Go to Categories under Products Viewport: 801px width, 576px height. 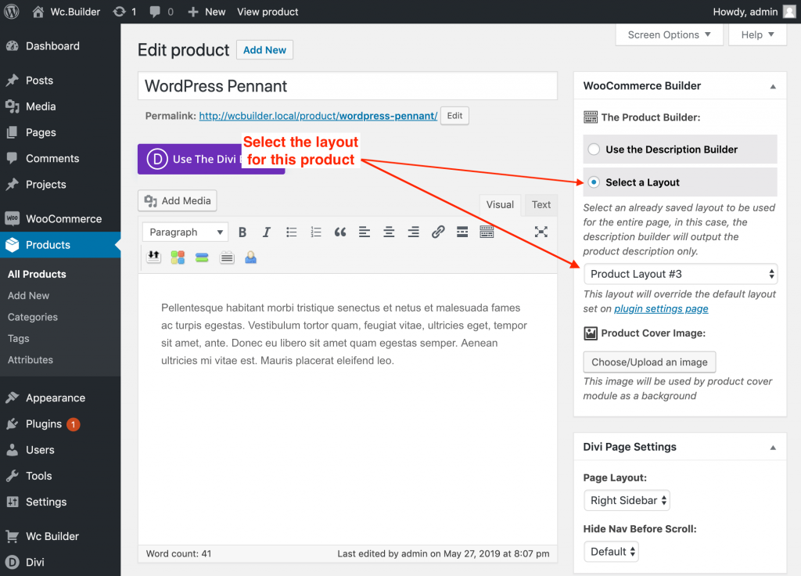tap(33, 317)
